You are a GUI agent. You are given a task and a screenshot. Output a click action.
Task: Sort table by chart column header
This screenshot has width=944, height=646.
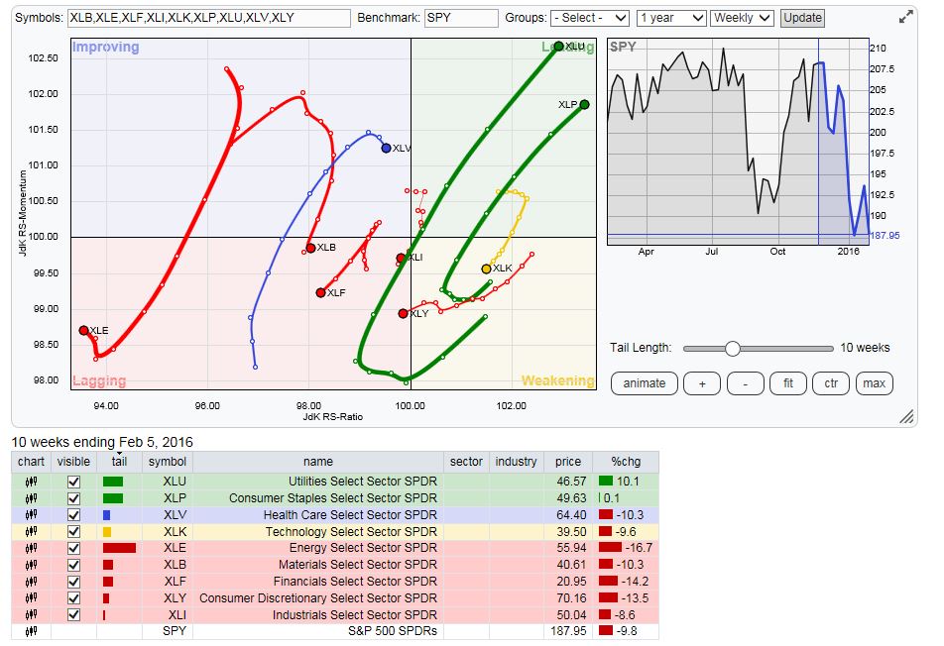(31, 462)
